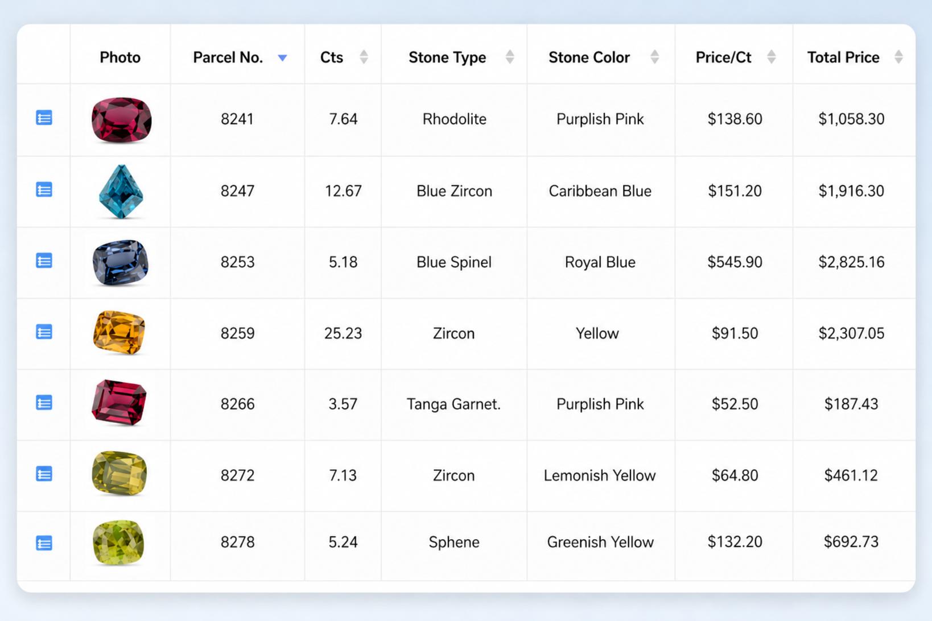The height and width of the screenshot is (621, 932).
Task: Toggle sorting on the Price/Ct column
Action: (772, 57)
